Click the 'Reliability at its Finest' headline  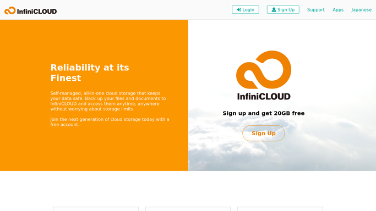pos(90,73)
